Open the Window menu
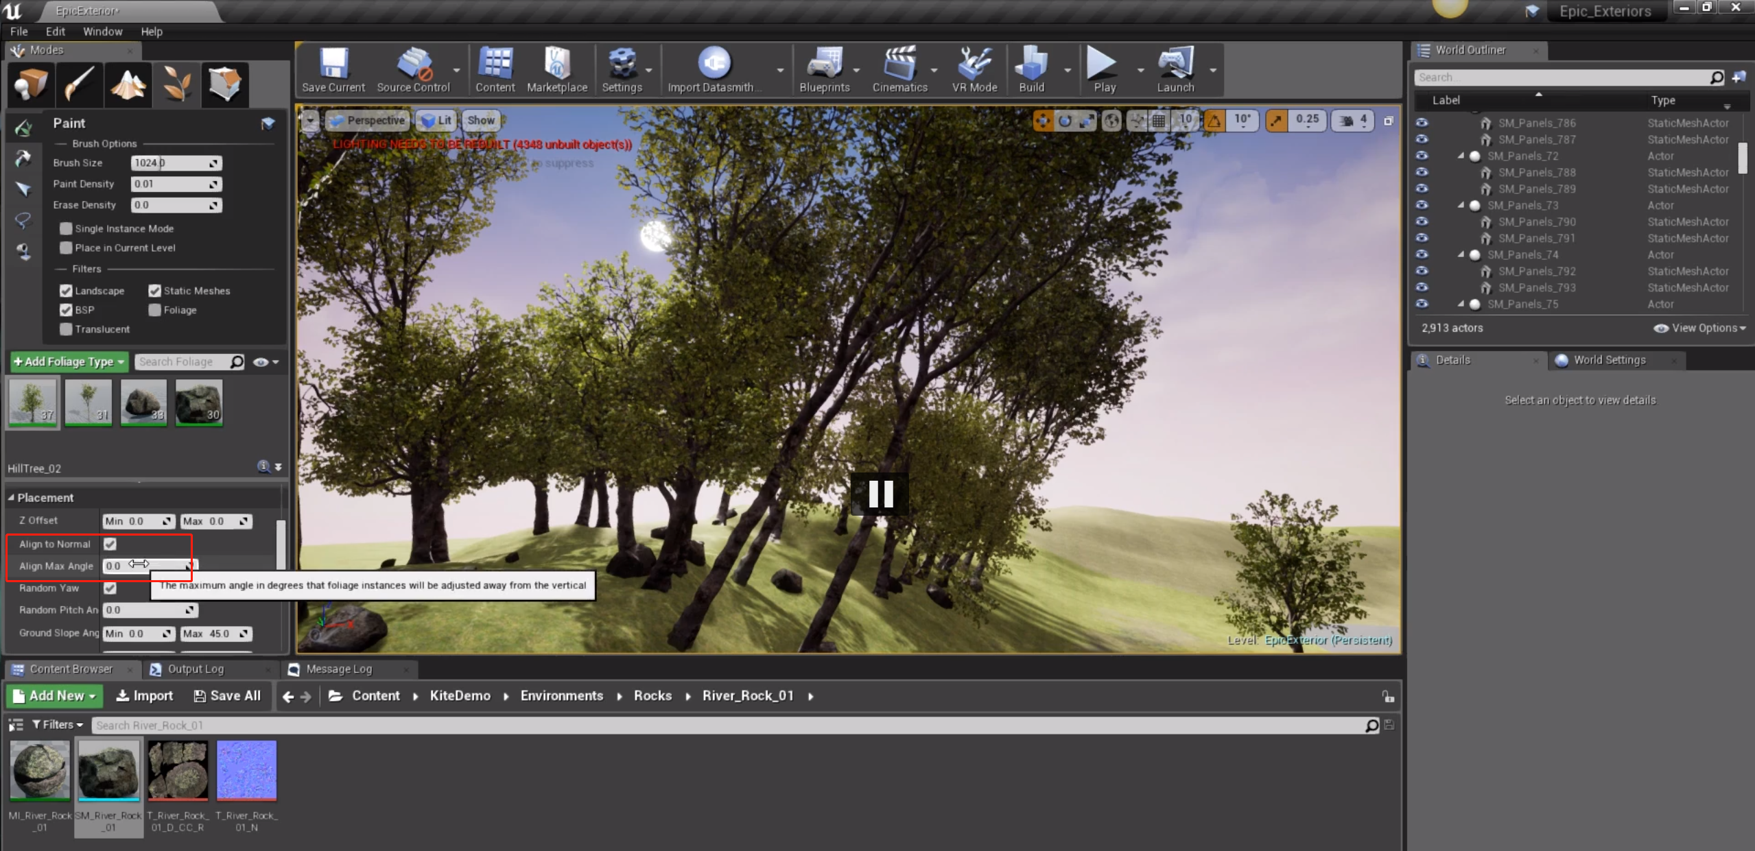Image resolution: width=1755 pixels, height=851 pixels. pyautogui.click(x=103, y=32)
